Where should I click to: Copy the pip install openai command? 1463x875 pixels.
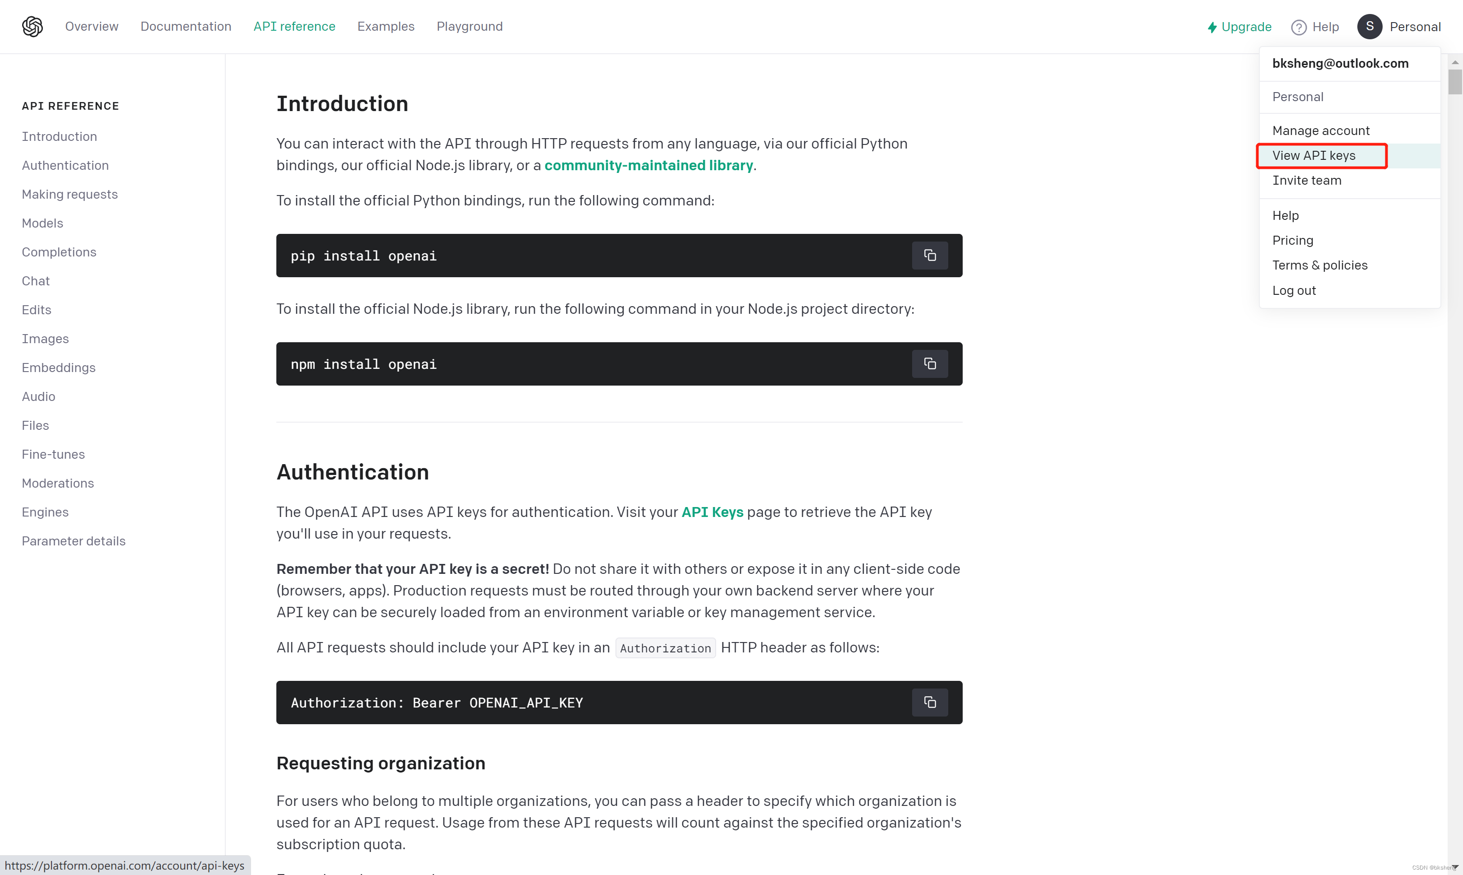(x=929, y=255)
